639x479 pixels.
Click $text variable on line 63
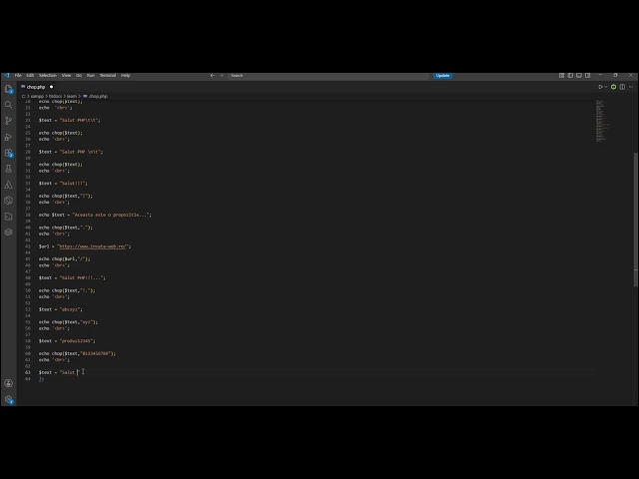[x=45, y=372]
